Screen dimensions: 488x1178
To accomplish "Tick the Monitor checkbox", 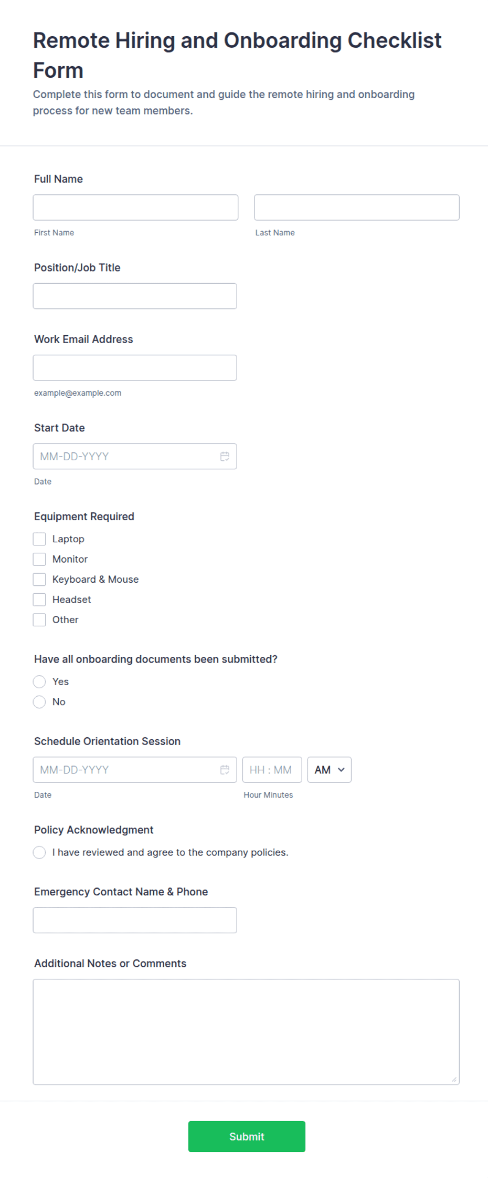I will point(39,559).
